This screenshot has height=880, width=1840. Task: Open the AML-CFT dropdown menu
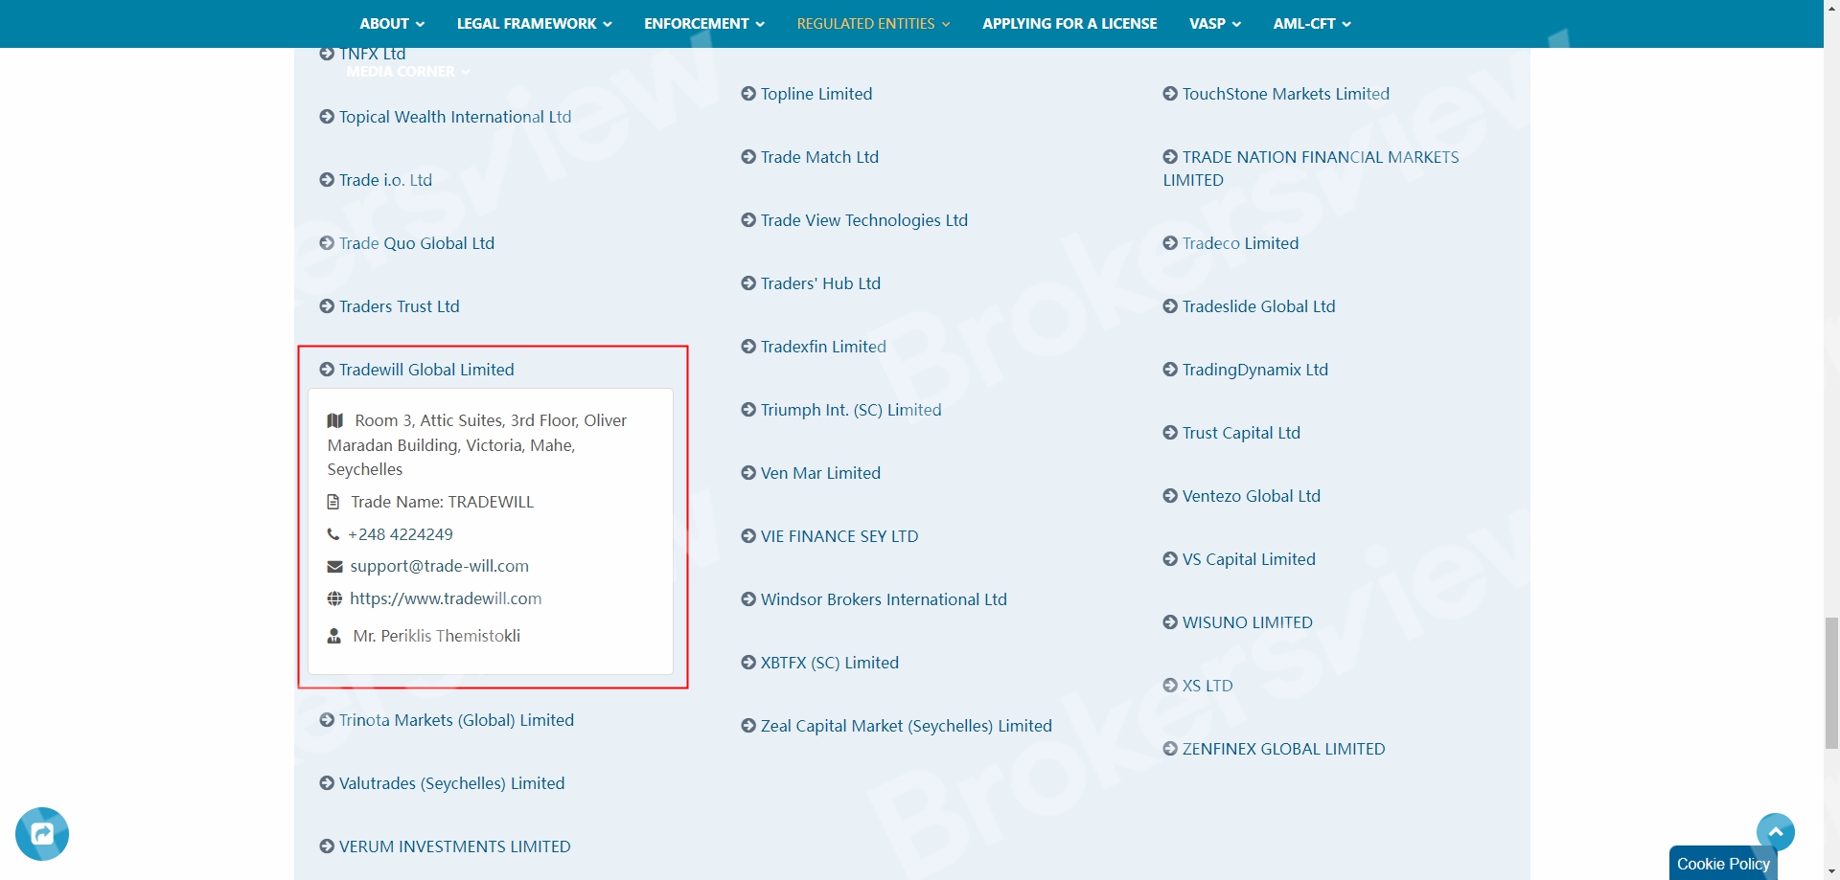point(1312,24)
